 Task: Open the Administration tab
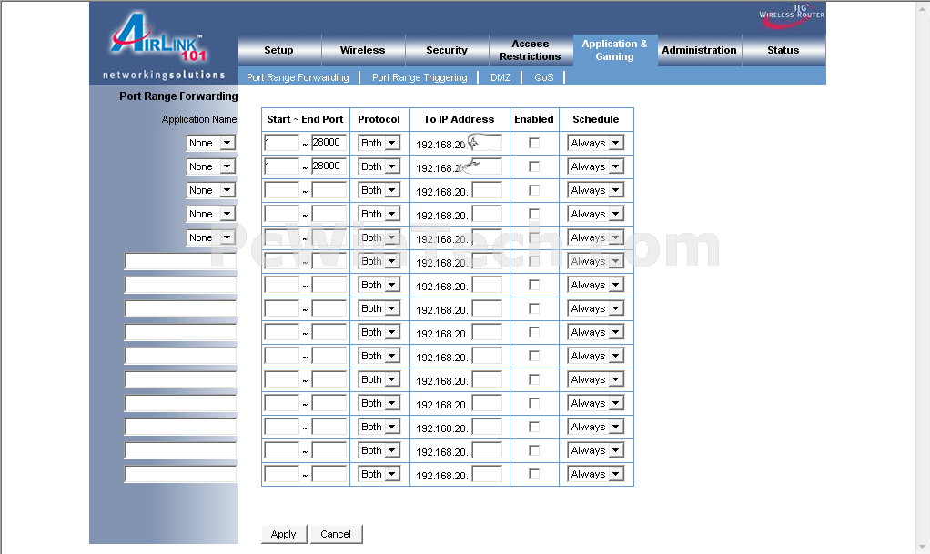coord(699,50)
